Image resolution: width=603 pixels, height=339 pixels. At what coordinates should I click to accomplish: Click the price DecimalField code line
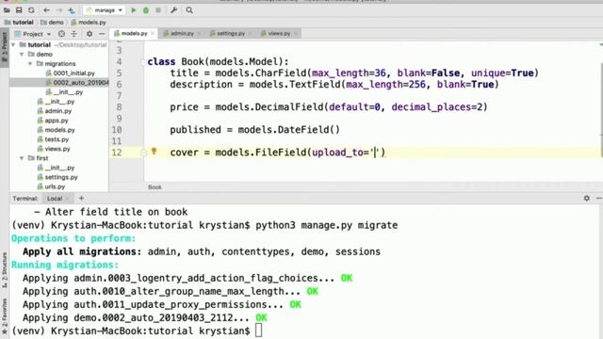point(329,106)
